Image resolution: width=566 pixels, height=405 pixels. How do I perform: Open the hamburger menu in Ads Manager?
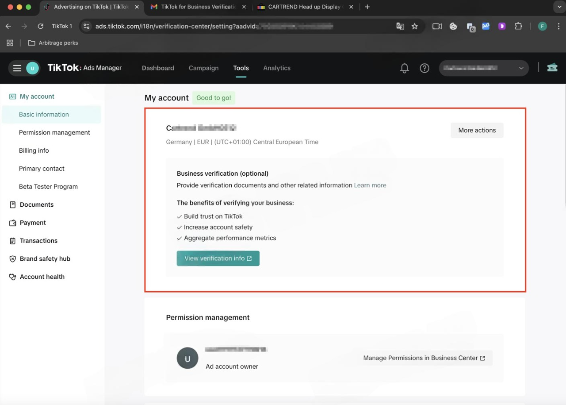pos(17,68)
